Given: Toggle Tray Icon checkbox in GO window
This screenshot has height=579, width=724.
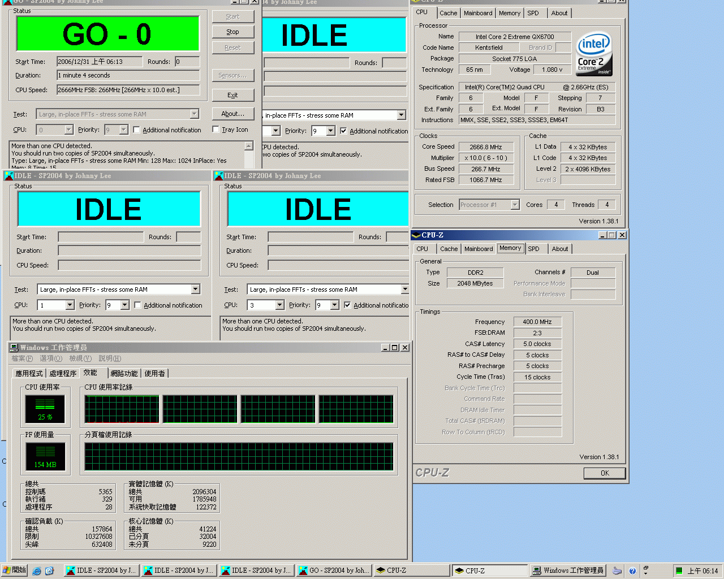Looking at the screenshot, I should pyautogui.click(x=216, y=129).
